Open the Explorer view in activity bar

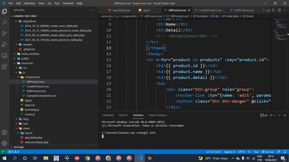[4, 11]
